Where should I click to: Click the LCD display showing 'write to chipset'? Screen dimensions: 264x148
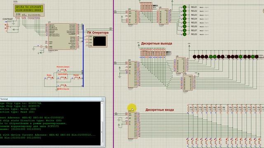coord(29,10)
